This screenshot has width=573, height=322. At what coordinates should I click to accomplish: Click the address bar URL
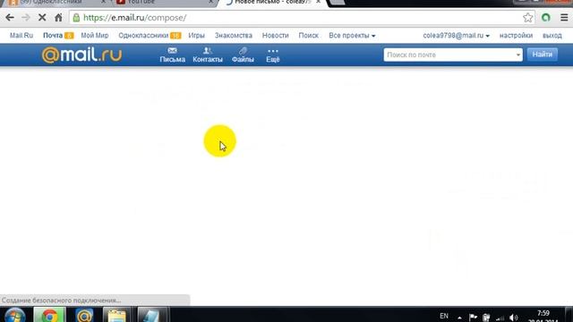pos(135,18)
